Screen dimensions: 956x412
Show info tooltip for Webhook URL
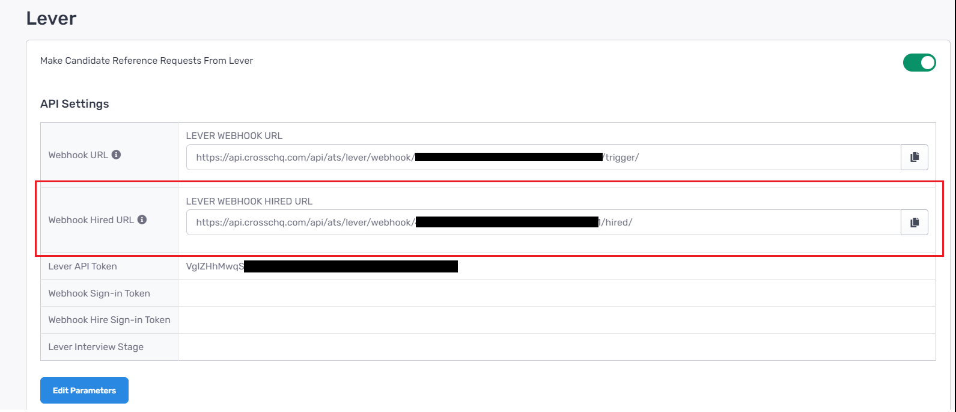click(117, 155)
